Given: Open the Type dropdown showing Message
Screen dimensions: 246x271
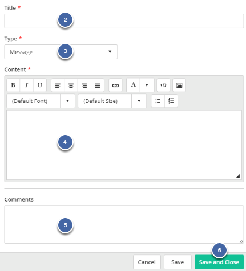Looking at the screenshot, I should coord(61,52).
